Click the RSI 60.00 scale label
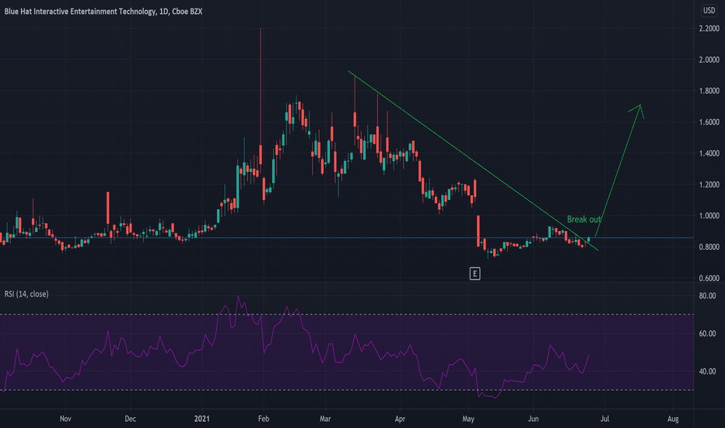 (707, 334)
